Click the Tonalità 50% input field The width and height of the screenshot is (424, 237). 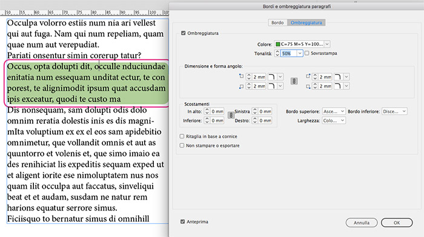pos(288,53)
